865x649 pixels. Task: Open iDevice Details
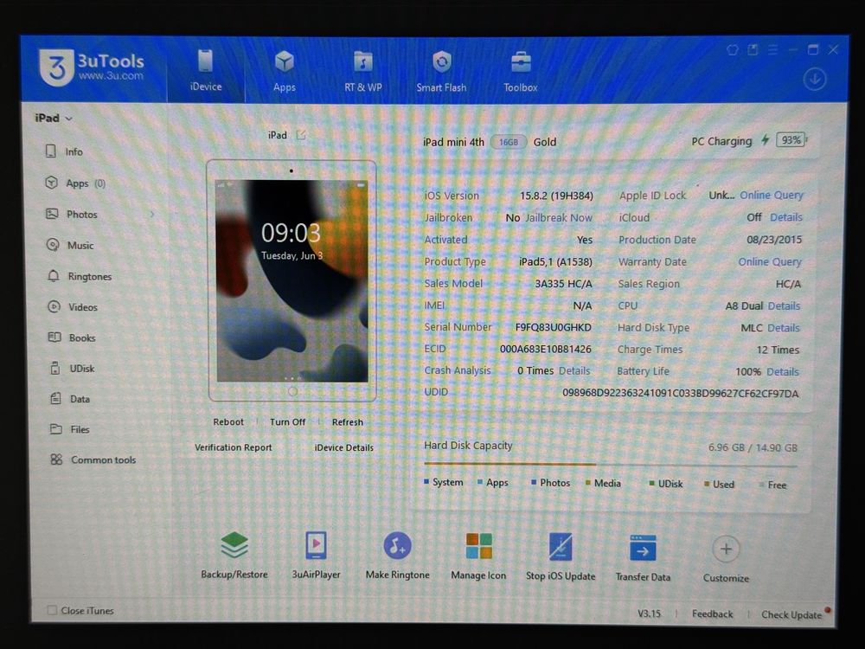pyautogui.click(x=343, y=447)
